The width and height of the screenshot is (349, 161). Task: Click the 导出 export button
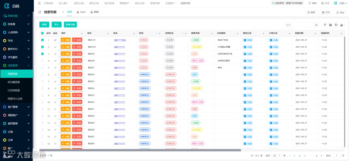340,13
